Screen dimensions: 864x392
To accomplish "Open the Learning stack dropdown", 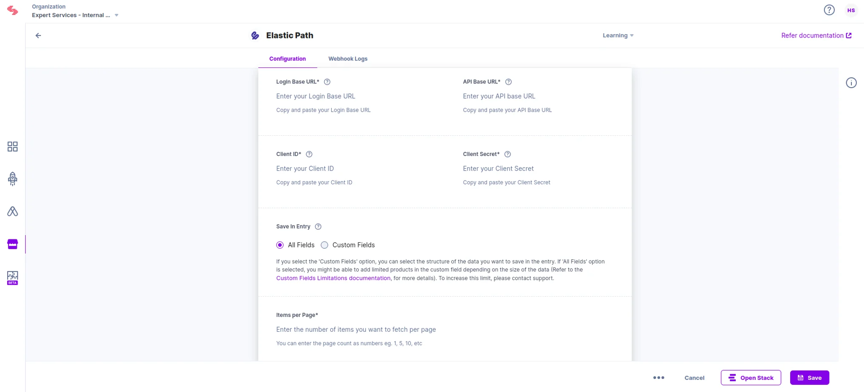I will (x=618, y=35).
